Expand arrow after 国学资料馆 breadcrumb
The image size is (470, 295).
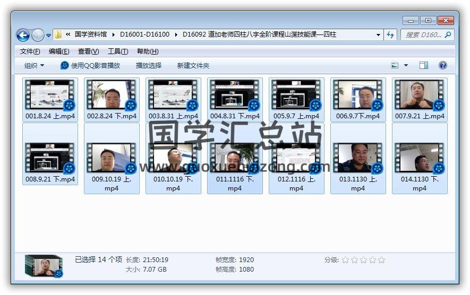[x=113, y=34]
